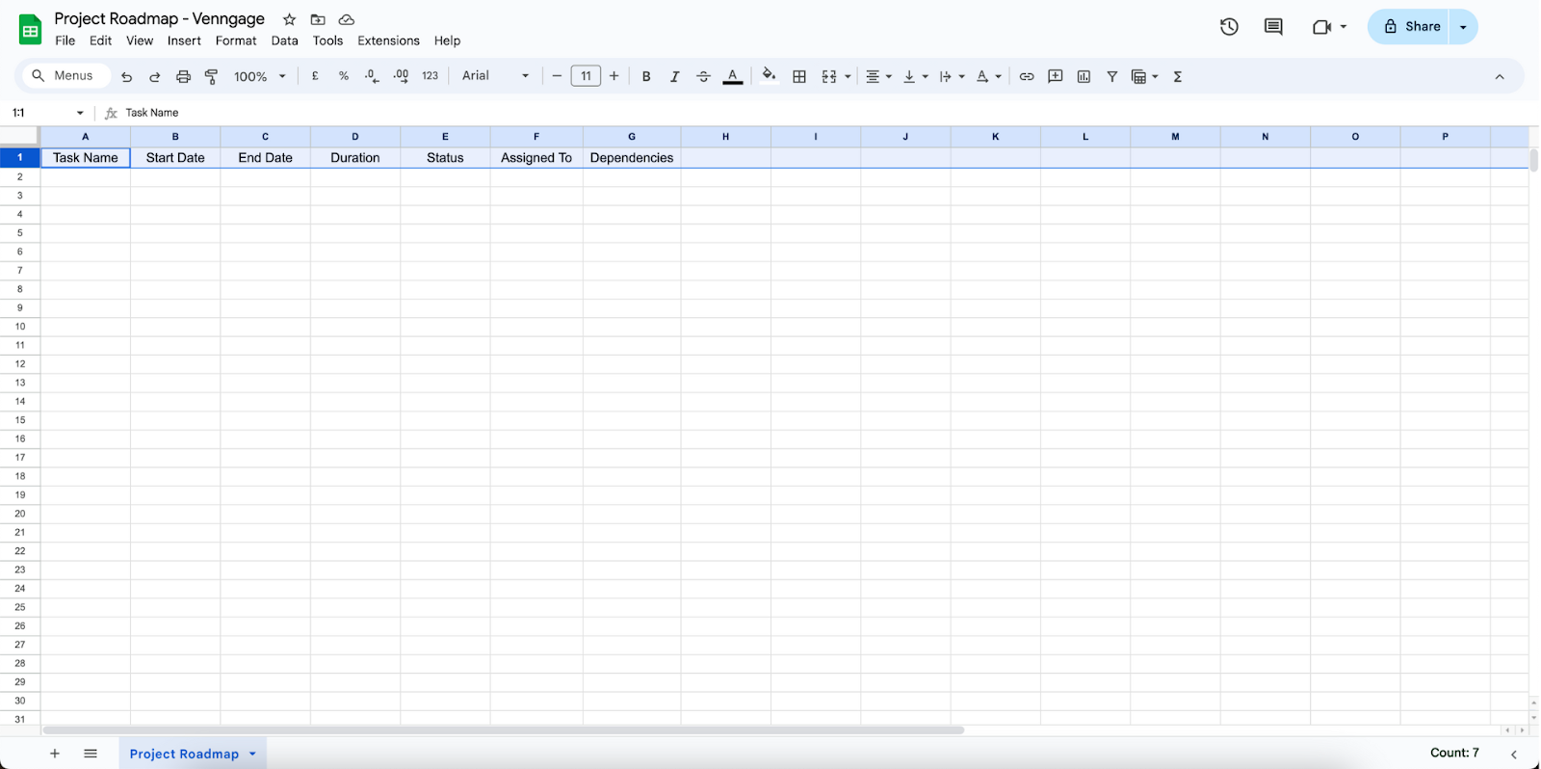Screen dimensions: 1541x769
Task: Open the Tools menu
Action: tap(327, 40)
